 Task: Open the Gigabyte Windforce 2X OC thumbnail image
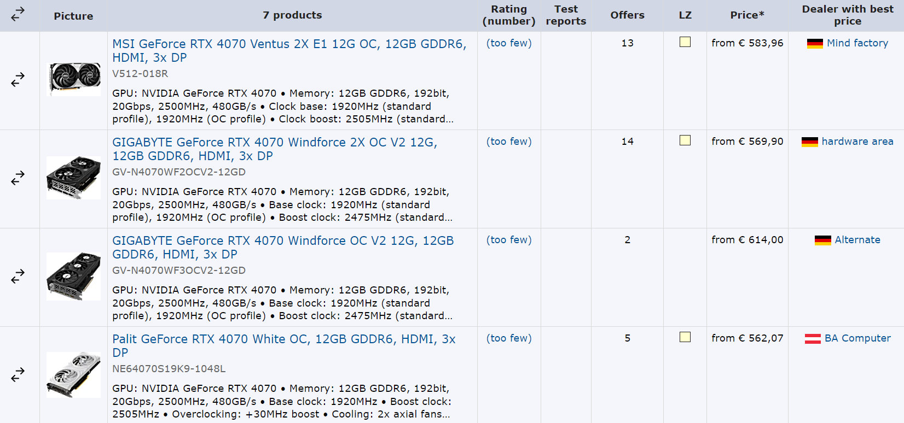pyautogui.click(x=74, y=178)
